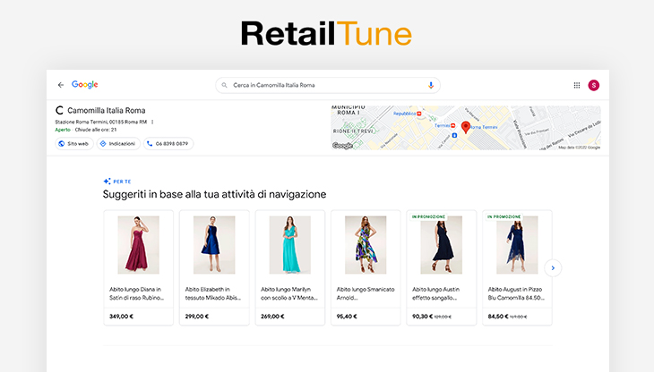Click the discounted price 84,50 €

[498, 317]
